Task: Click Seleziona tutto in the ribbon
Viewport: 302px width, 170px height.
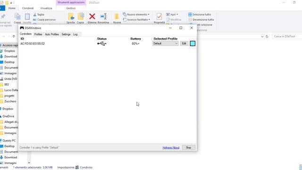Action: pyautogui.click(x=200, y=15)
